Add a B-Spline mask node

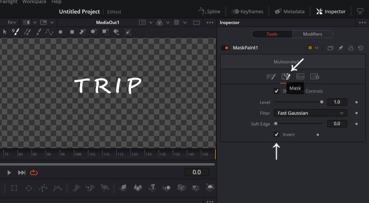tap(58, 188)
